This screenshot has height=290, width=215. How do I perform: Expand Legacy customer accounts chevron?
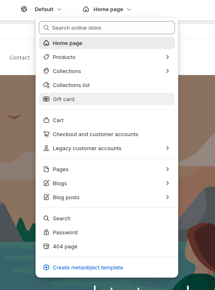click(167, 148)
